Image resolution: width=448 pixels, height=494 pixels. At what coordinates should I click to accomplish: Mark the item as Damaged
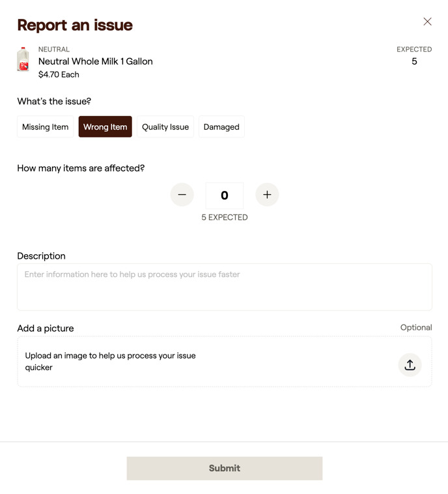pyautogui.click(x=221, y=127)
